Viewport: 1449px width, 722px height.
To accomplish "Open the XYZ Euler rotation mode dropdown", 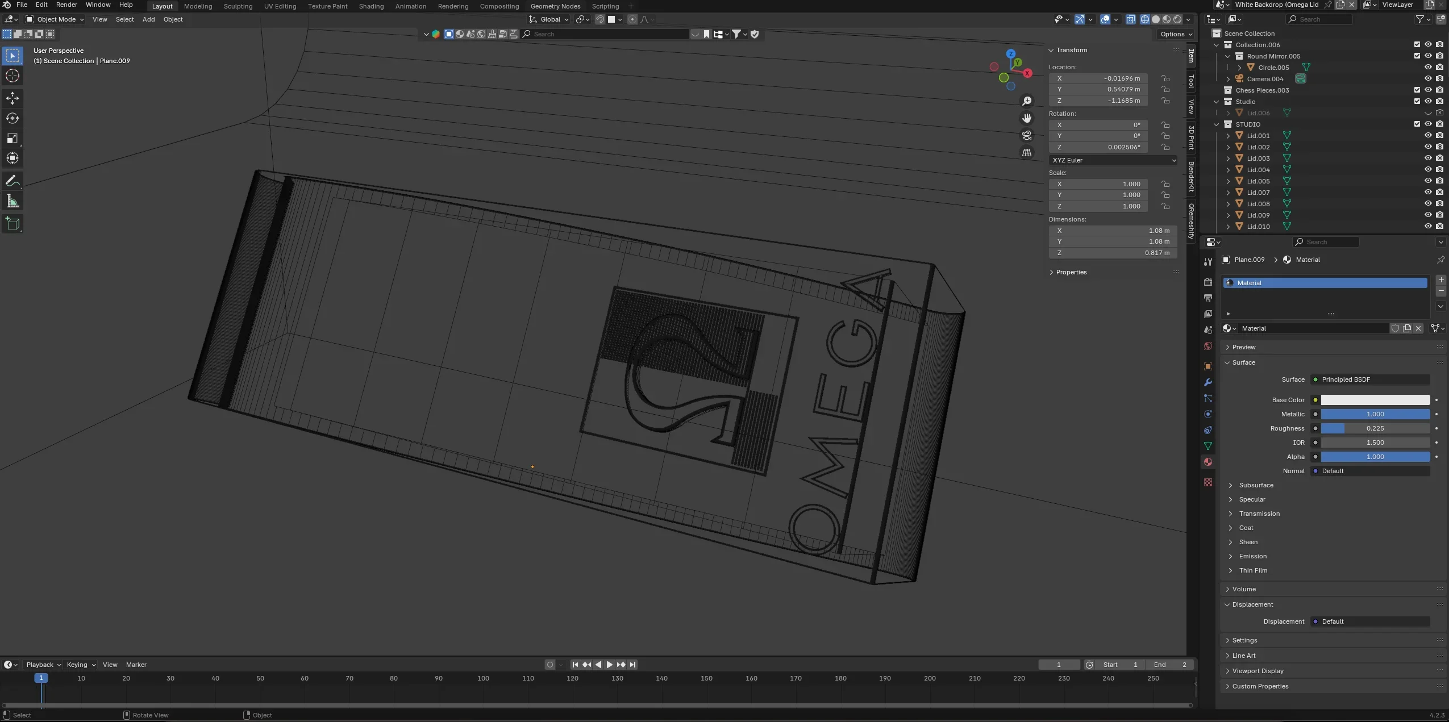I will pyautogui.click(x=1113, y=160).
